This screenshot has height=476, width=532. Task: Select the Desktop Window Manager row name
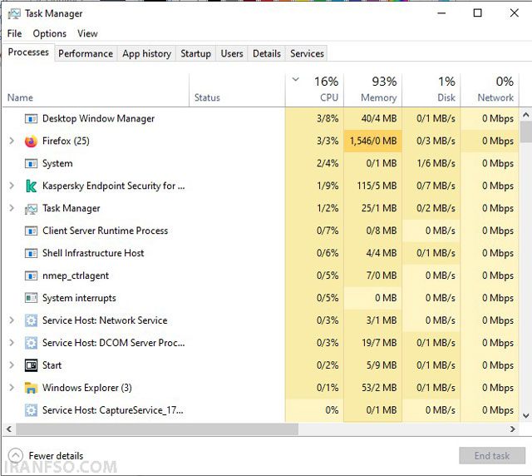(98, 118)
